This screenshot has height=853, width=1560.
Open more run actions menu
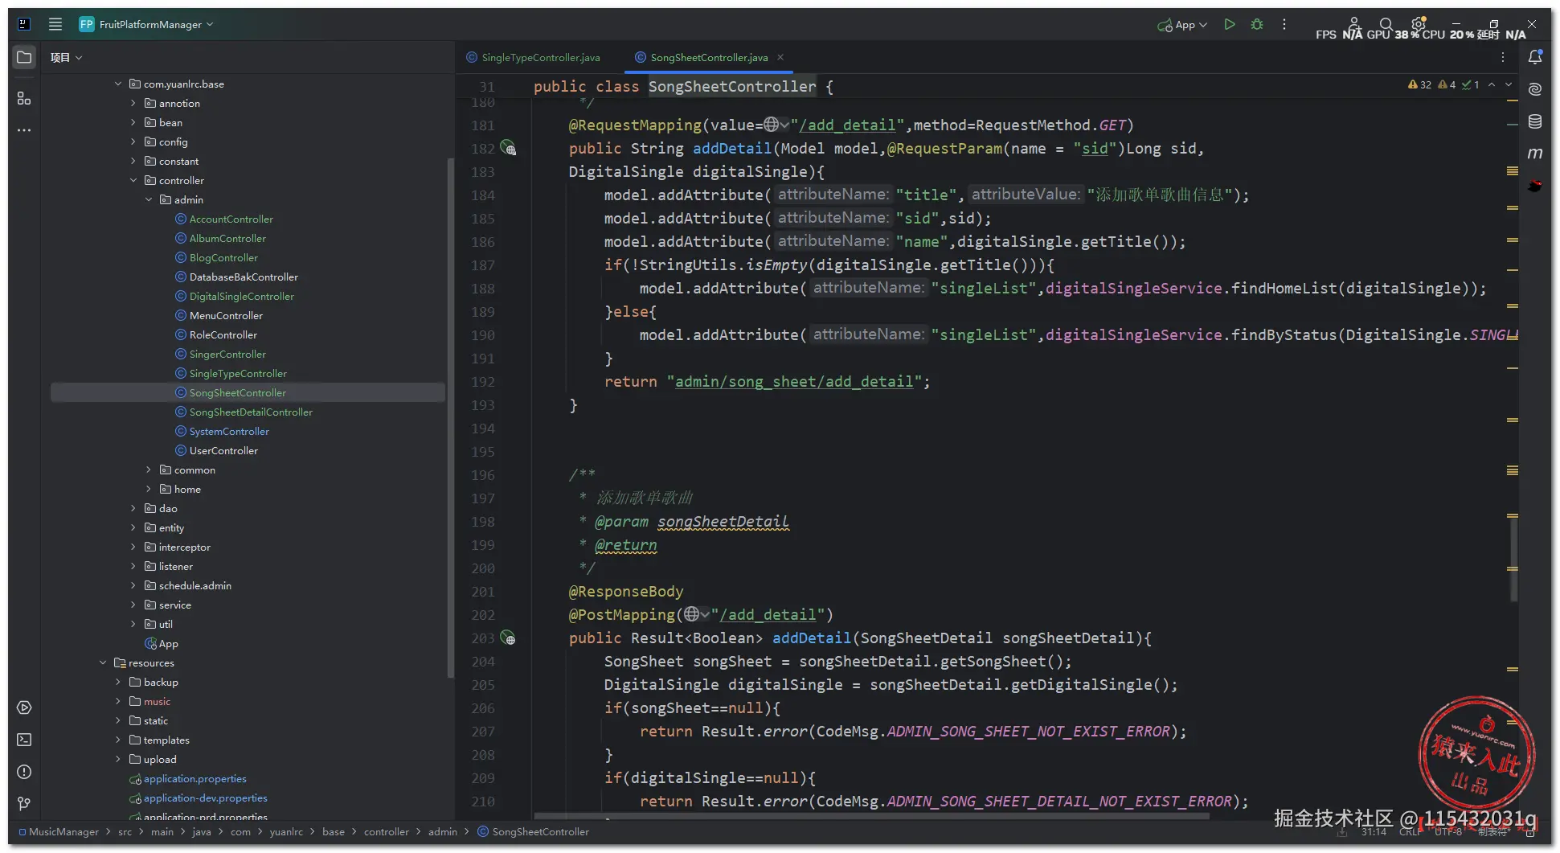pos(1284,24)
